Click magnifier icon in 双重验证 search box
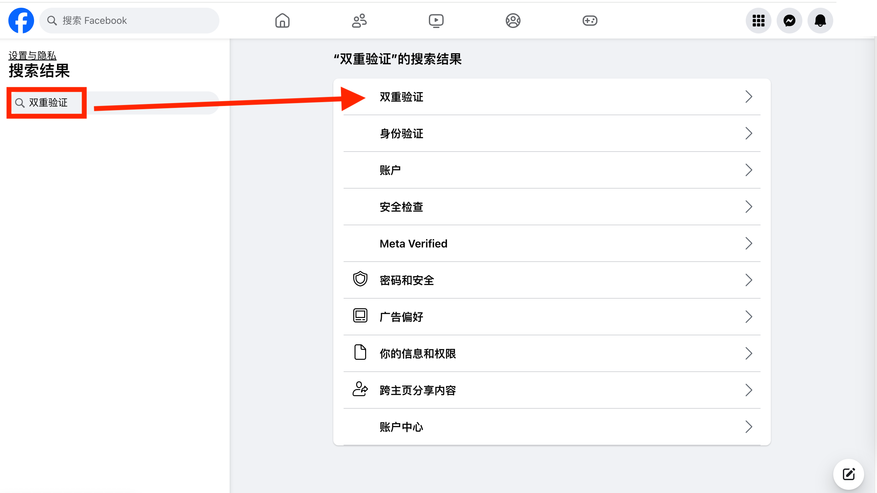 pyautogui.click(x=20, y=103)
